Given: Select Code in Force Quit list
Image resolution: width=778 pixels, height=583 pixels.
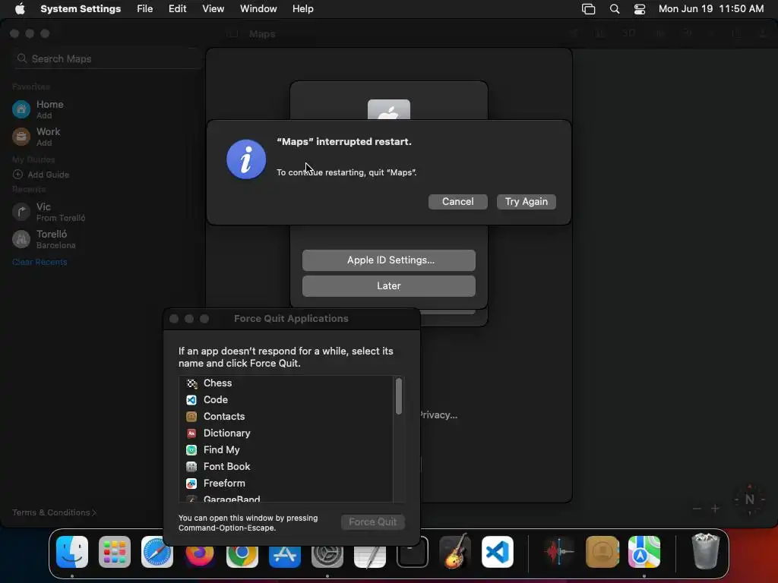Looking at the screenshot, I should pyautogui.click(x=286, y=399).
